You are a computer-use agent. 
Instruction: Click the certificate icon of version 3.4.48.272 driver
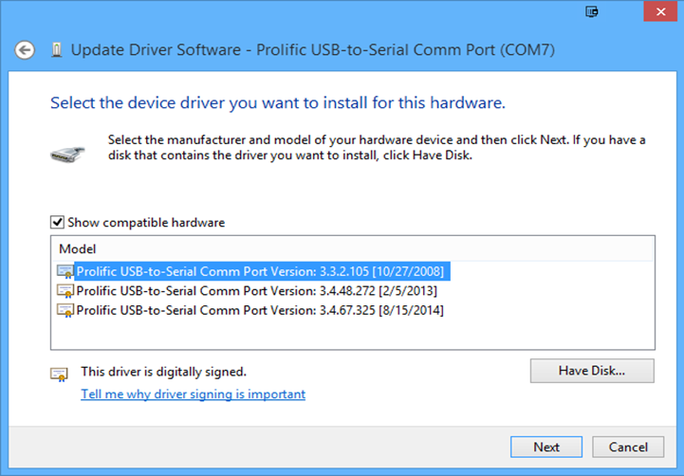[x=65, y=291]
